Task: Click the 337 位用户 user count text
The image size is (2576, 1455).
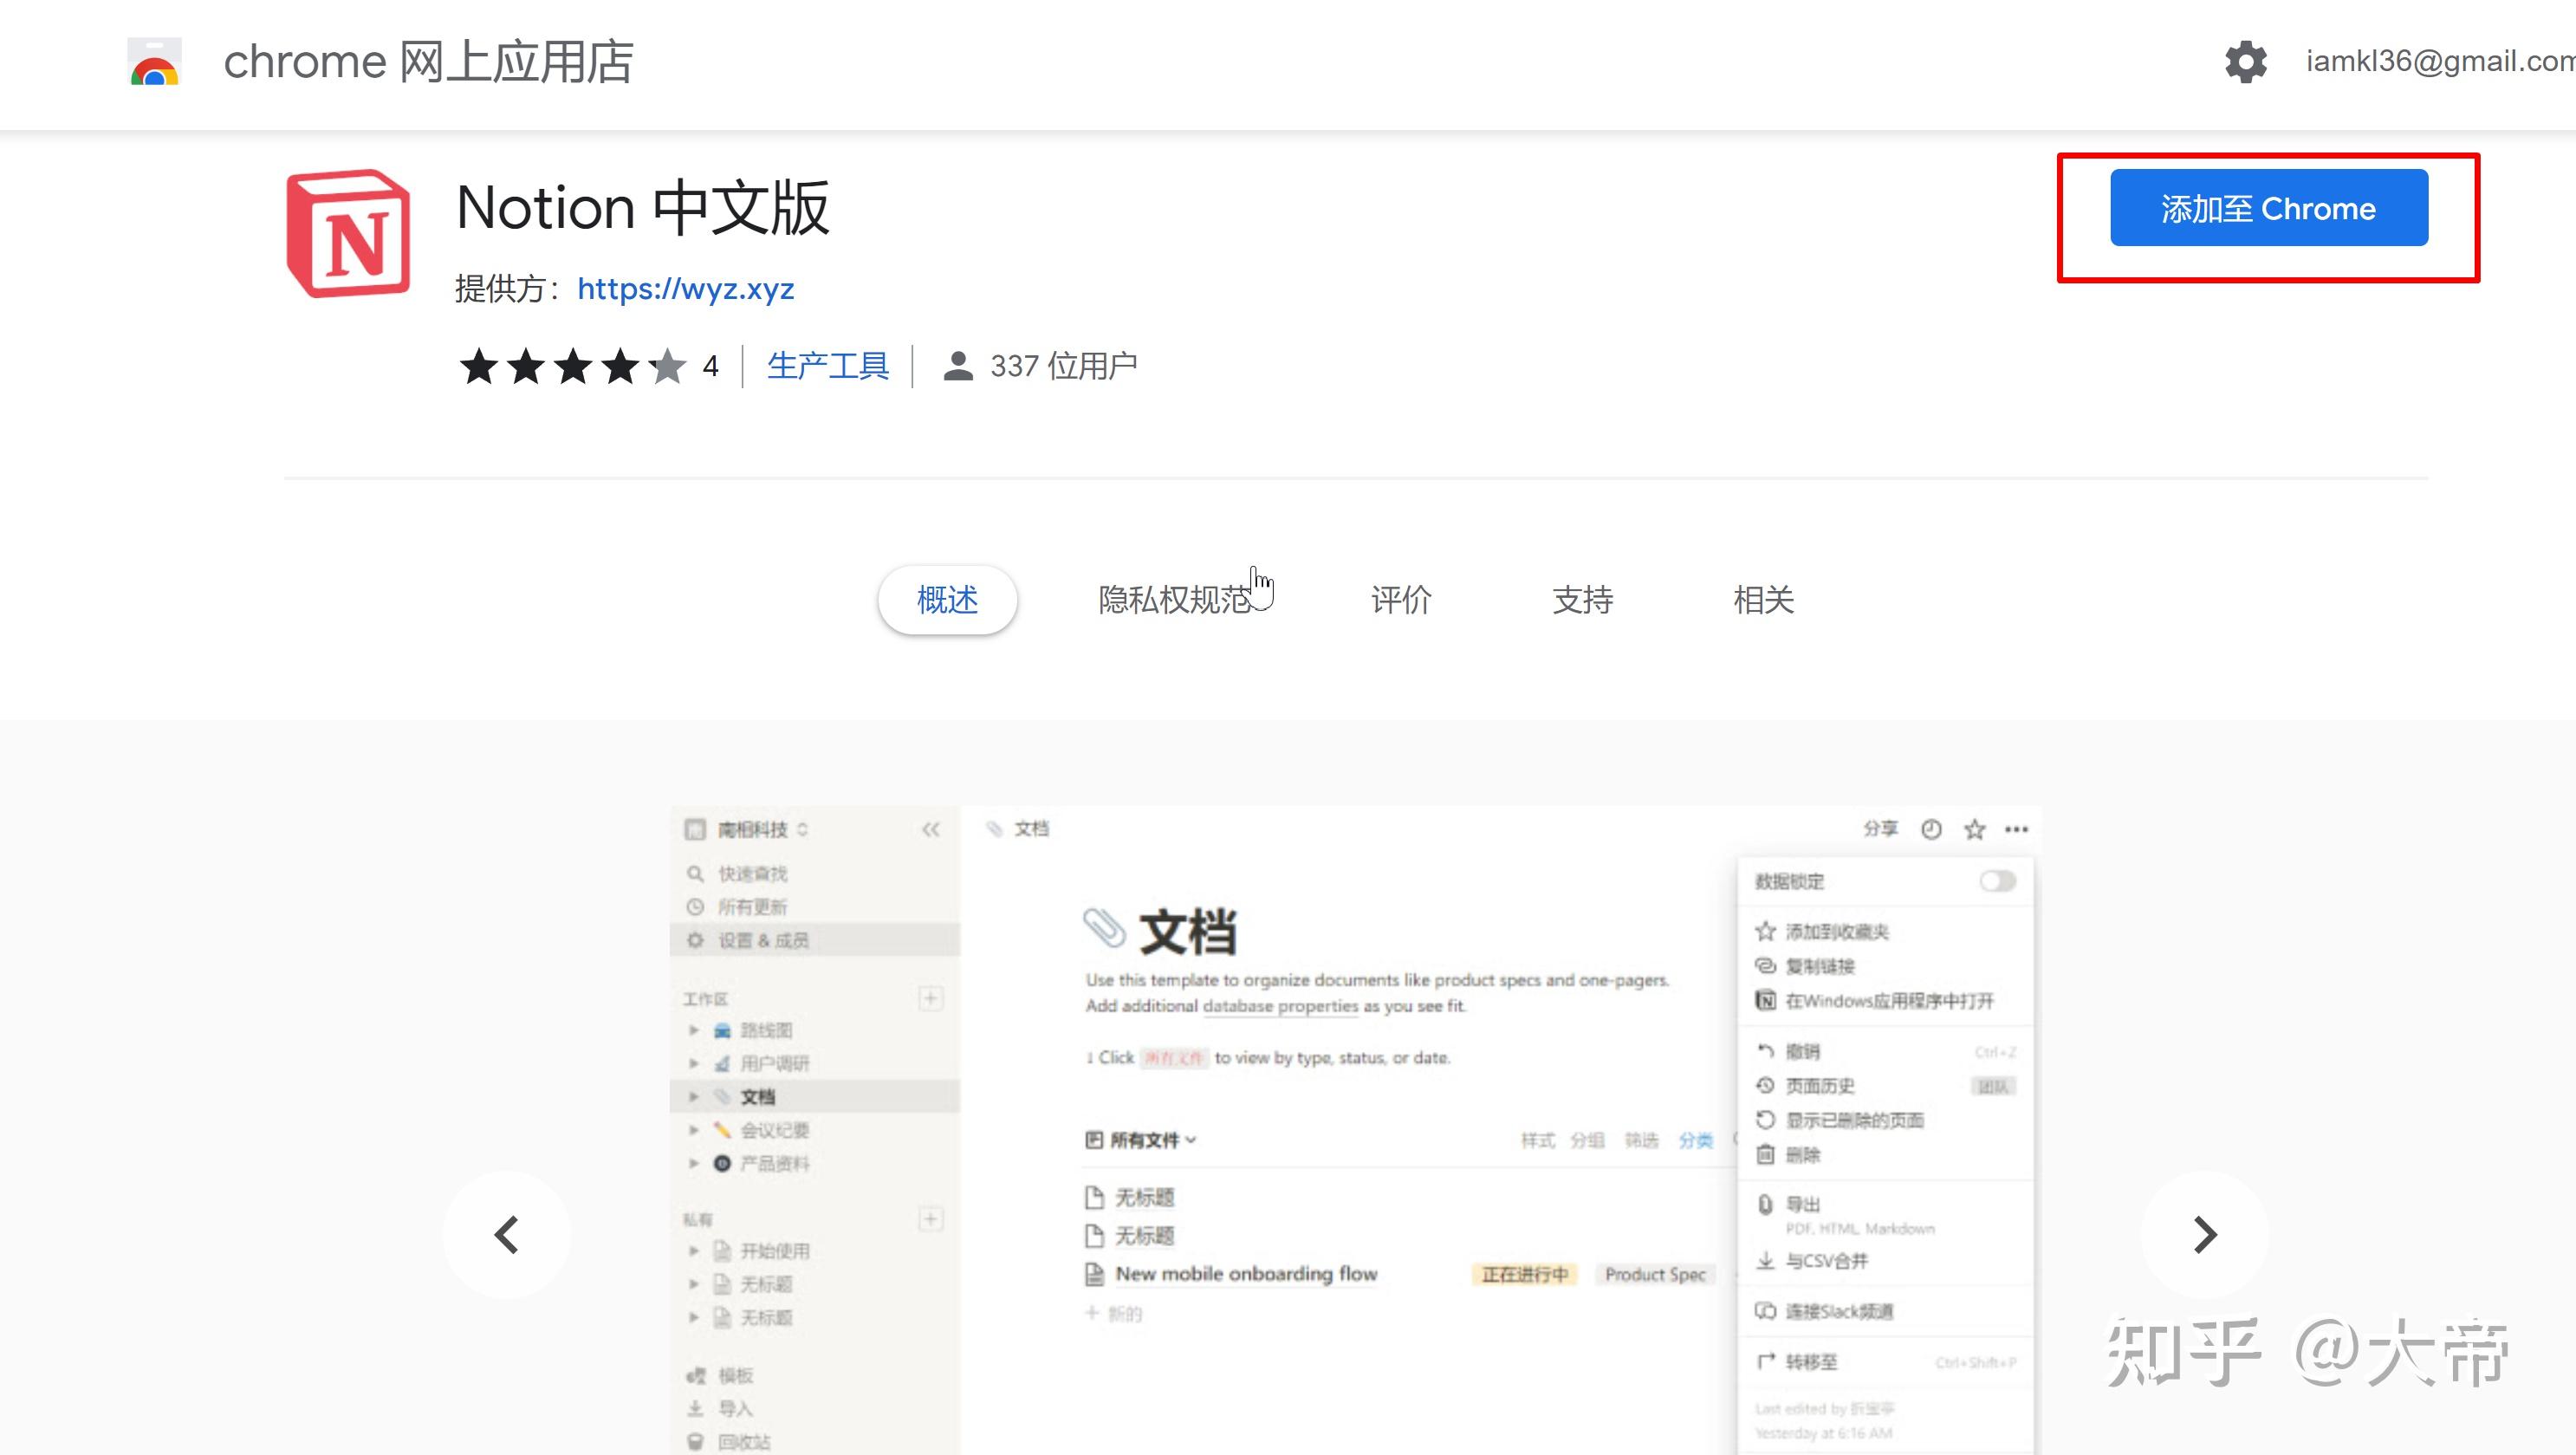Action: tap(1064, 366)
